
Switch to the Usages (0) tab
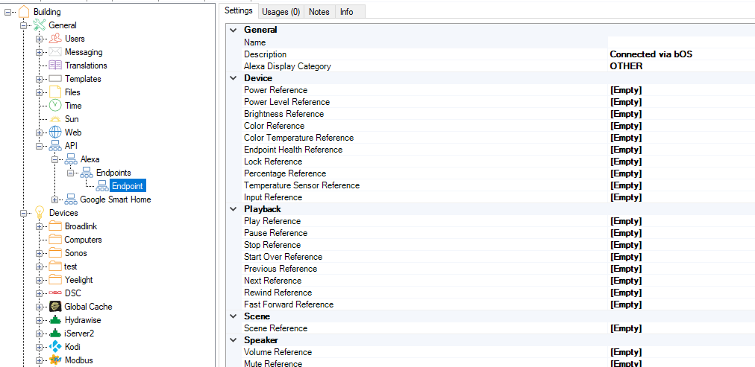pos(281,12)
